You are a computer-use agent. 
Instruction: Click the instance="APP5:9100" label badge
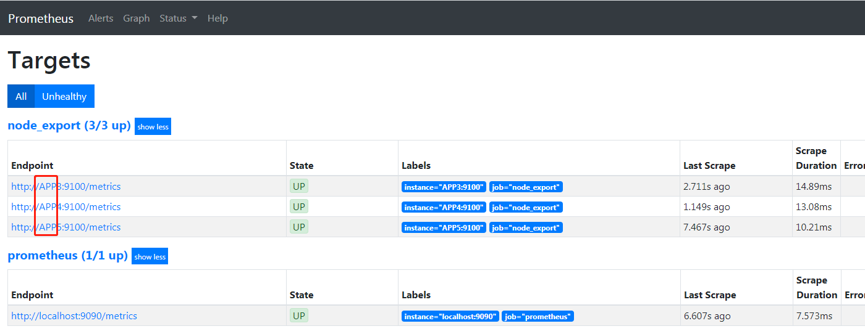[444, 227]
